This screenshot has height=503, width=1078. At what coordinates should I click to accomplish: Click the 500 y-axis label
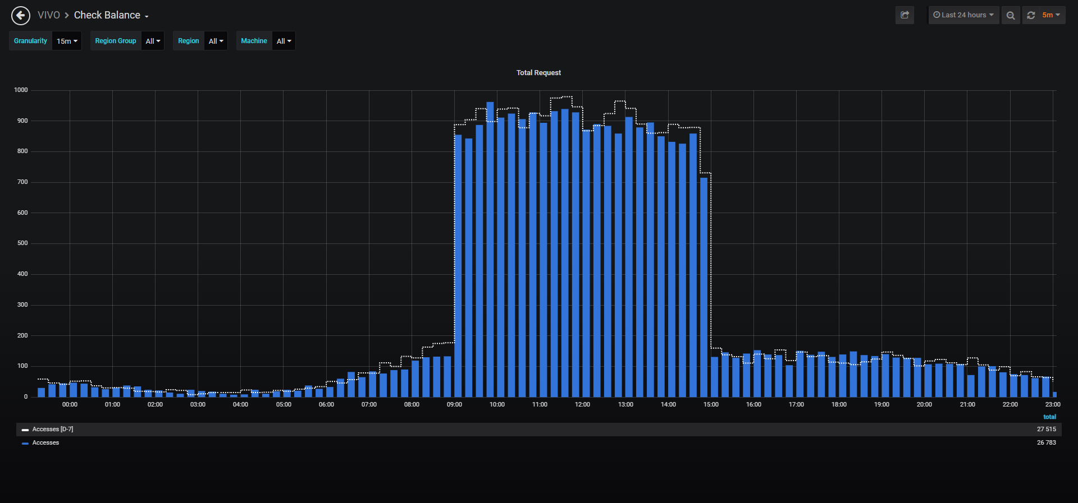(x=22, y=243)
